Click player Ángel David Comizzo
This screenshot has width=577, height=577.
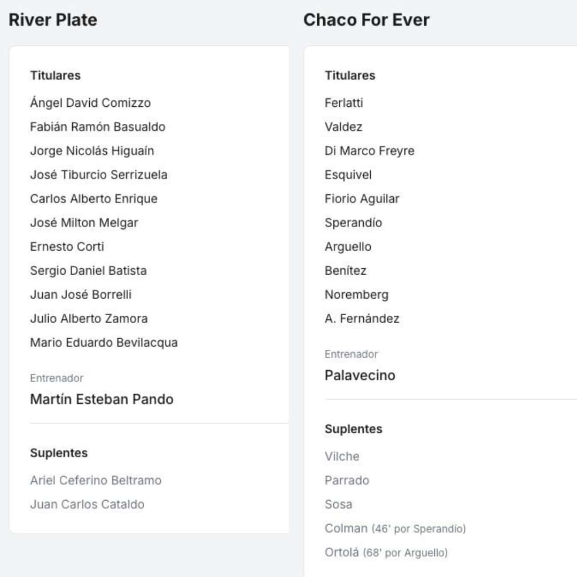point(90,103)
